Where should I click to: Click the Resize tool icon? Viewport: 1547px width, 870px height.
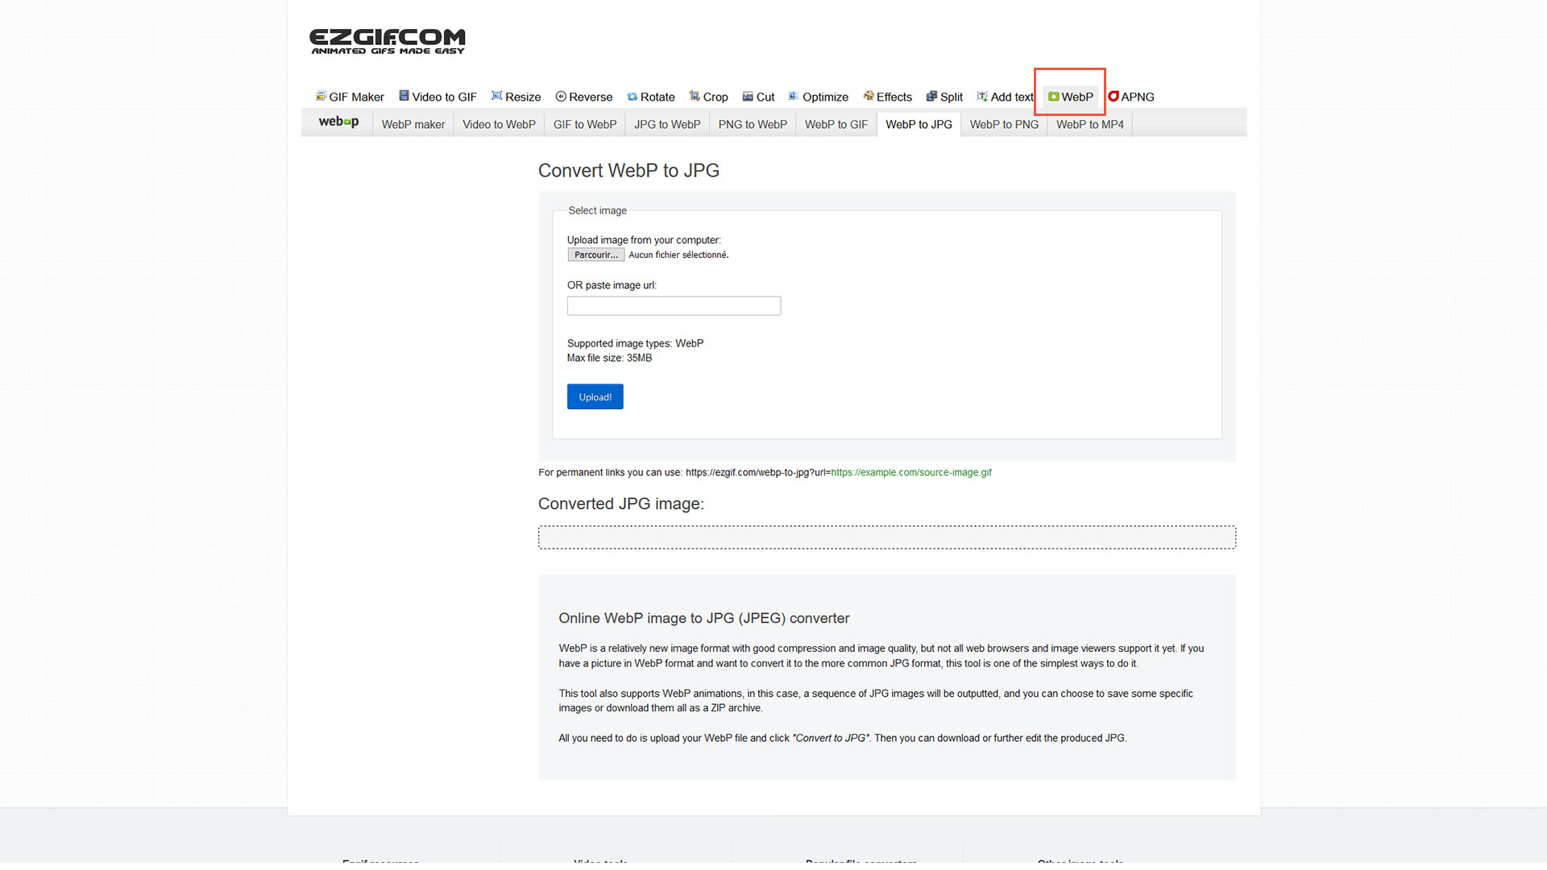click(496, 96)
